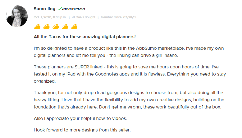Select the fifth taco rating icon
The image size is (242, 138).
[74, 27]
